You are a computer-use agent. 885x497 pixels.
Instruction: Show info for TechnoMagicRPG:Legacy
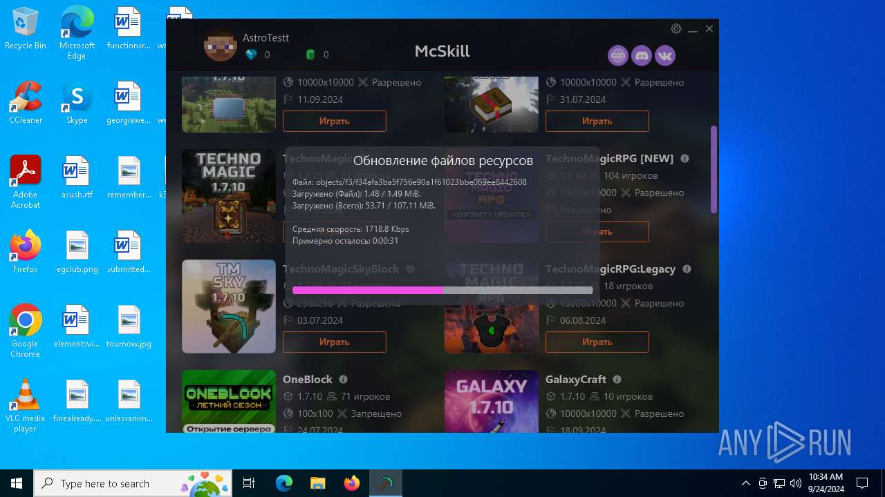pyautogui.click(x=687, y=269)
